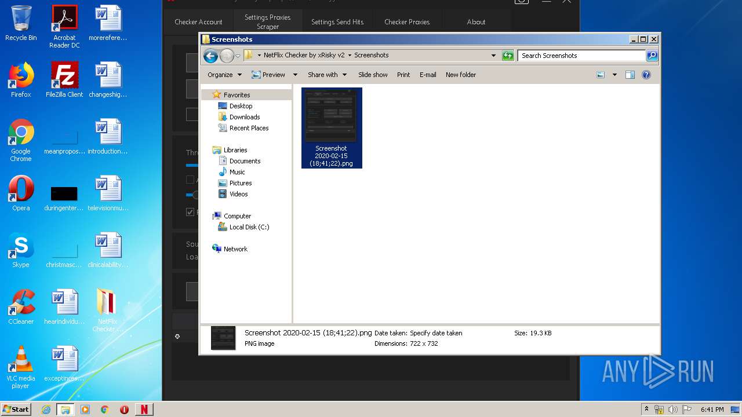Switch to Settings Proxies Scraper tab
This screenshot has height=417, width=742.
tap(268, 22)
